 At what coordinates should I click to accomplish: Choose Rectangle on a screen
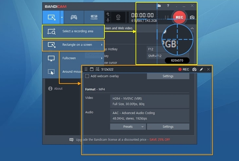coord(73,45)
